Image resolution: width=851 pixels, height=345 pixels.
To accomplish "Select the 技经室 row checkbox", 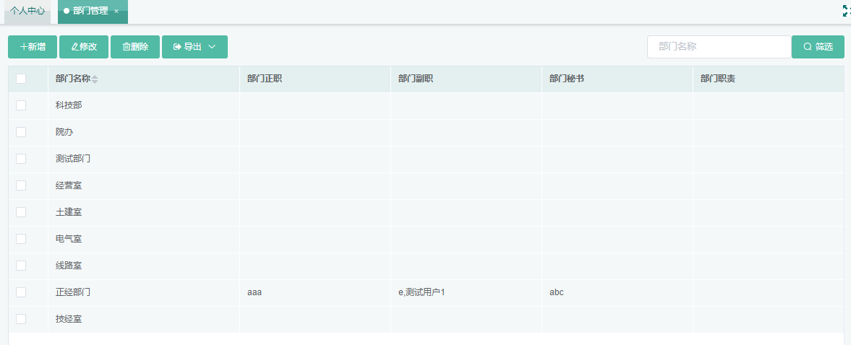I will click(x=21, y=319).
